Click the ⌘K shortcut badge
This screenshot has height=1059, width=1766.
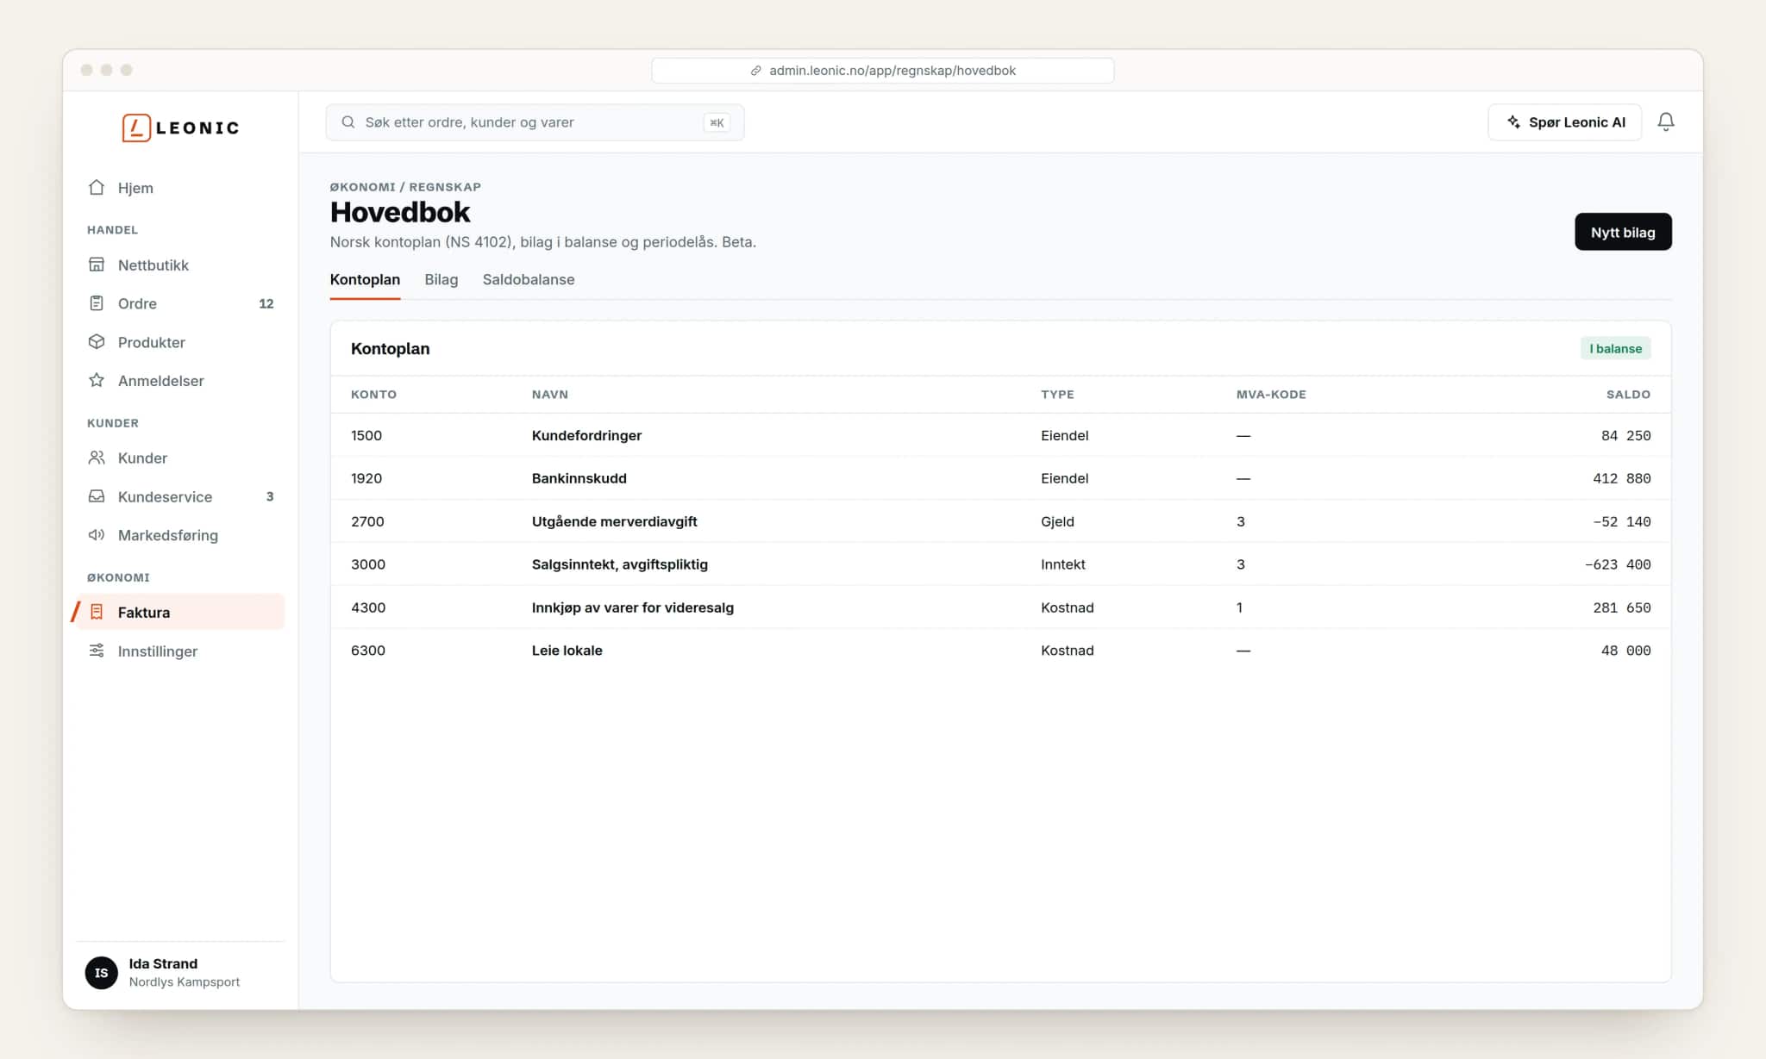[x=717, y=122]
